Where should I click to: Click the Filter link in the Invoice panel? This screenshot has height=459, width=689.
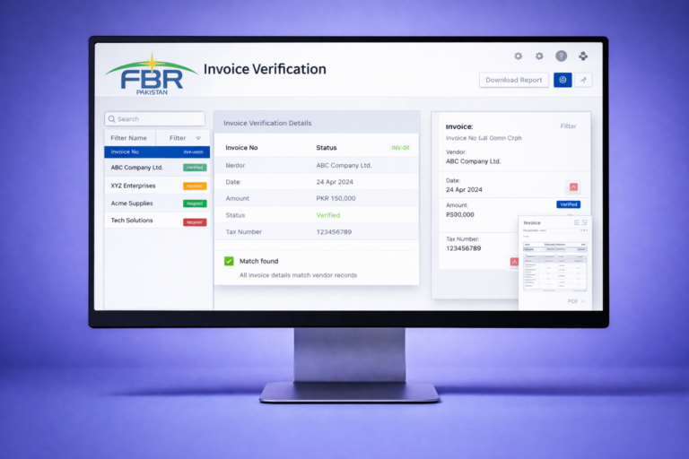[x=568, y=126]
